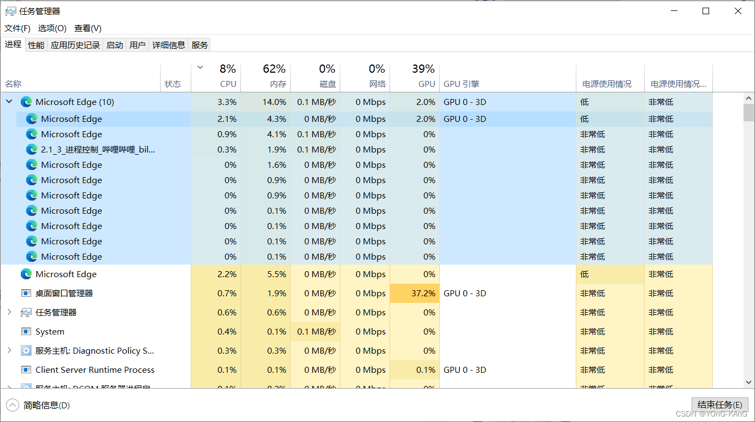Sort by the 网络 column header
This screenshot has width=755, height=422.
coord(365,77)
